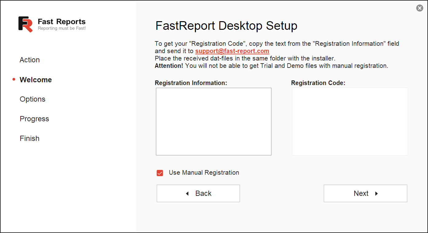
Task: Click the "FastReport Desktop Setup" heading
Action: (226, 26)
